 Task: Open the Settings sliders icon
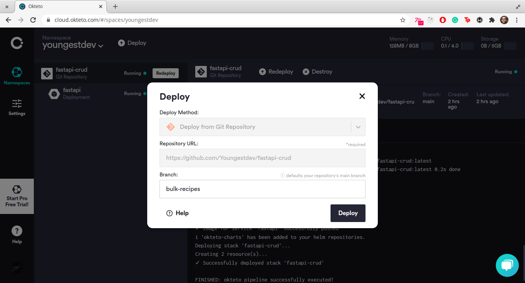coord(17,104)
